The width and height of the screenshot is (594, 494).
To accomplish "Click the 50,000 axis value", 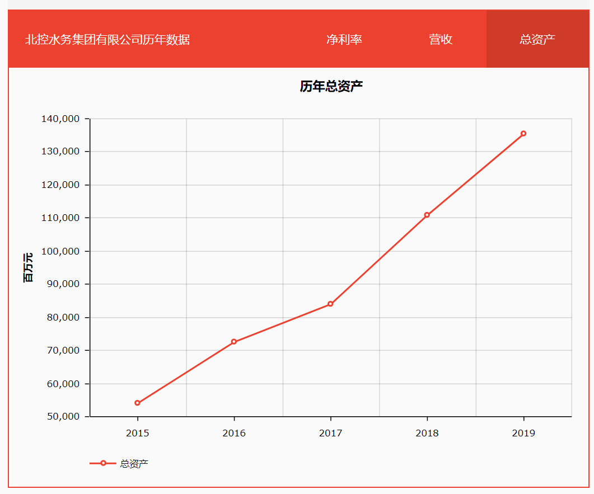I will pos(63,416).
